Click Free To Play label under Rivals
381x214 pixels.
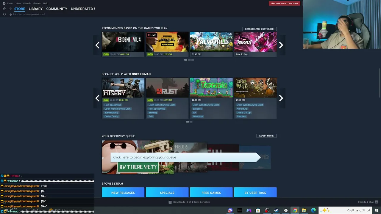242,54
